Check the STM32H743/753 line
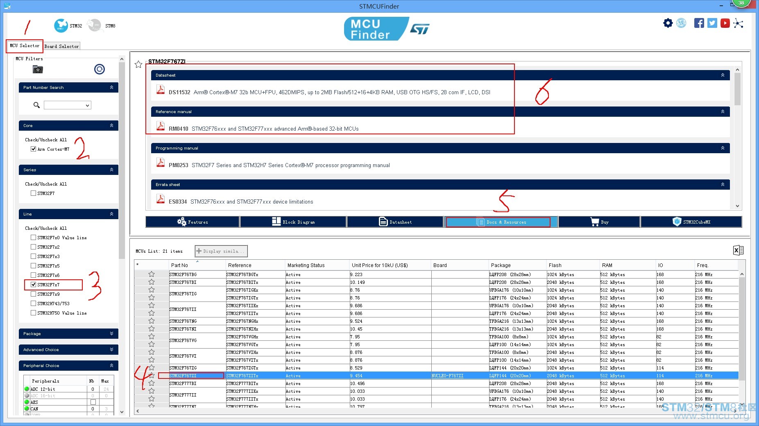 coord(34,304)
